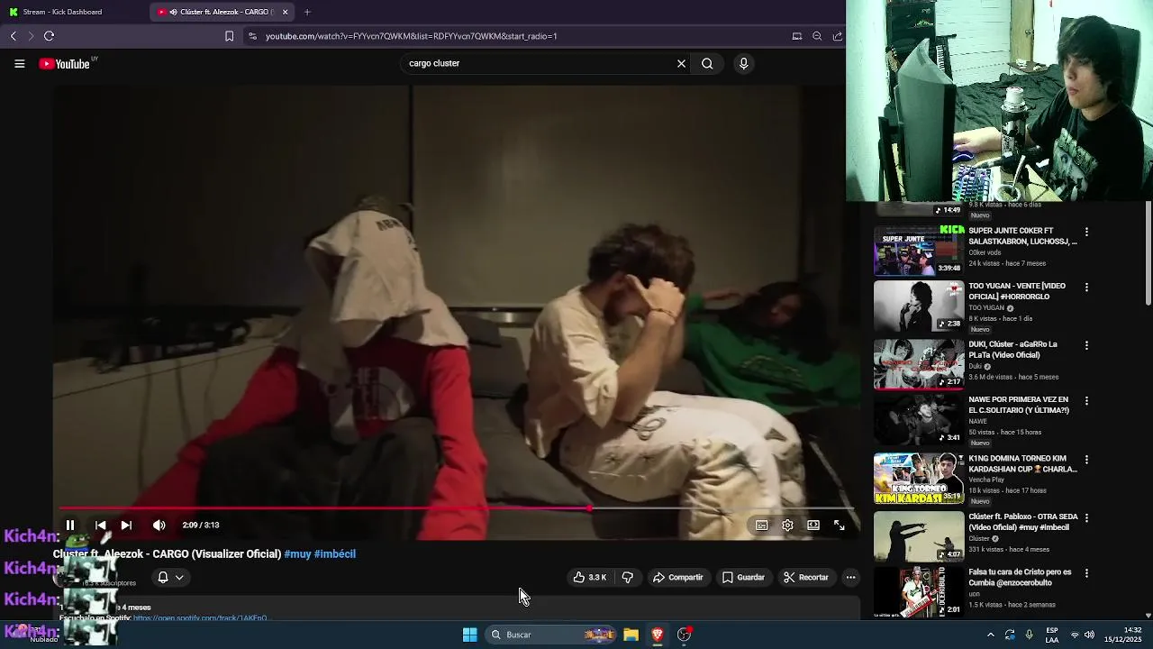Open the cast/install icon in address bar

click(x=797, y=36)
